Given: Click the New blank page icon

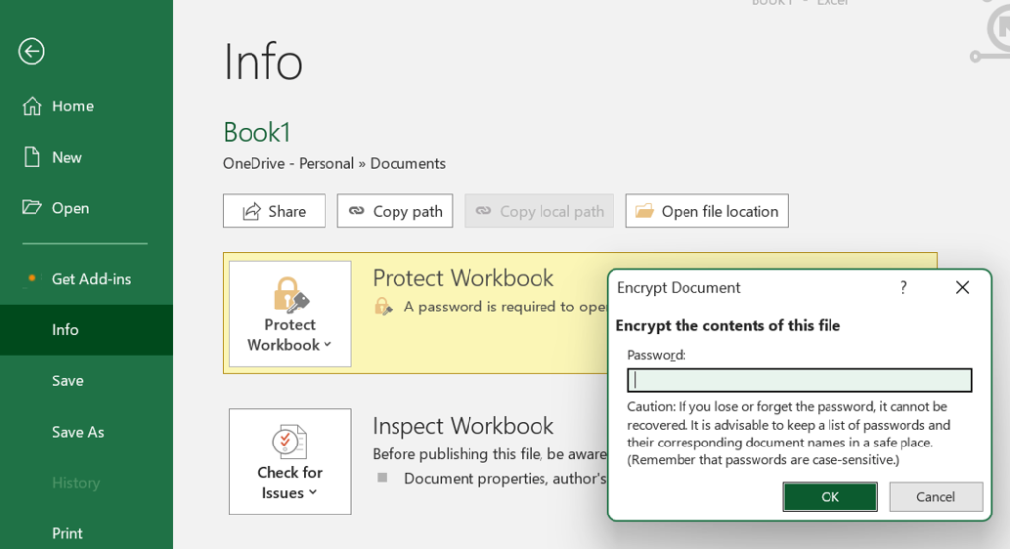Looking at the screenshot, I should [33, 157].
